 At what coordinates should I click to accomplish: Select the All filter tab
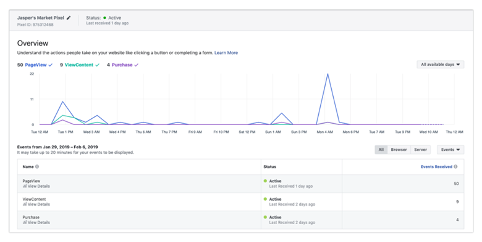pos(381,150)
